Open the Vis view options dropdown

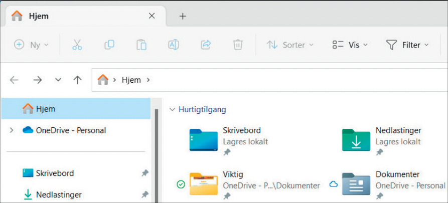[x=350, y=45]
